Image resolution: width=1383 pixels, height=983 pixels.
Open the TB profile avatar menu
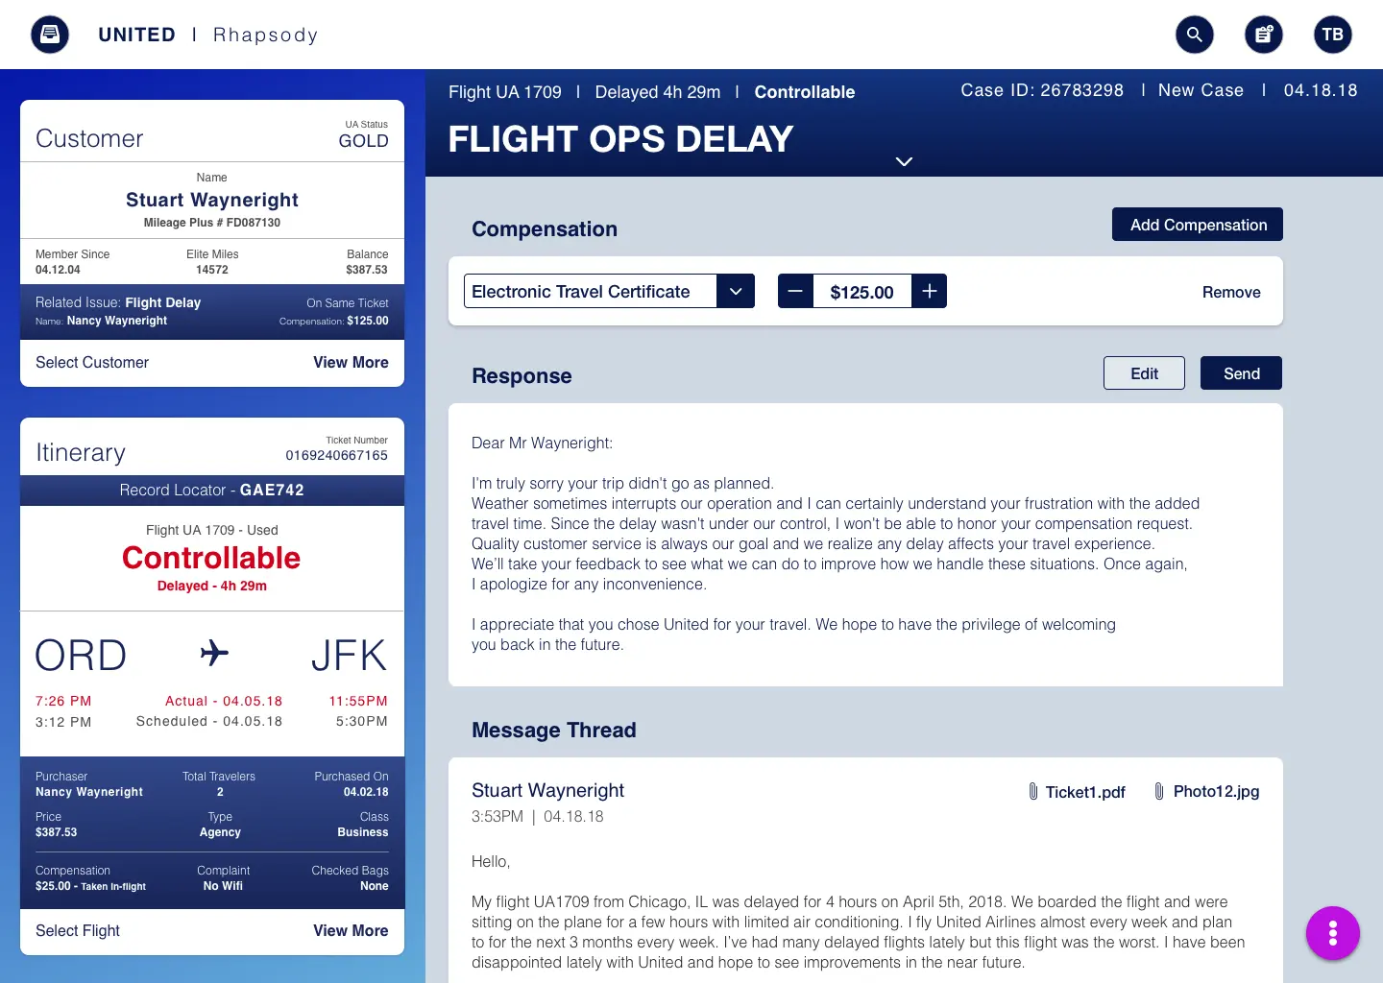pos(1333,35)
